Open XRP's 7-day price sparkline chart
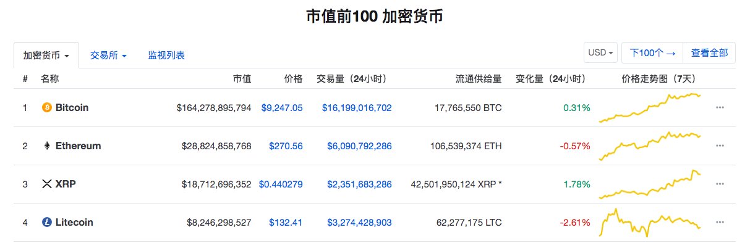 pyautogui.click(x=650, y=184)
